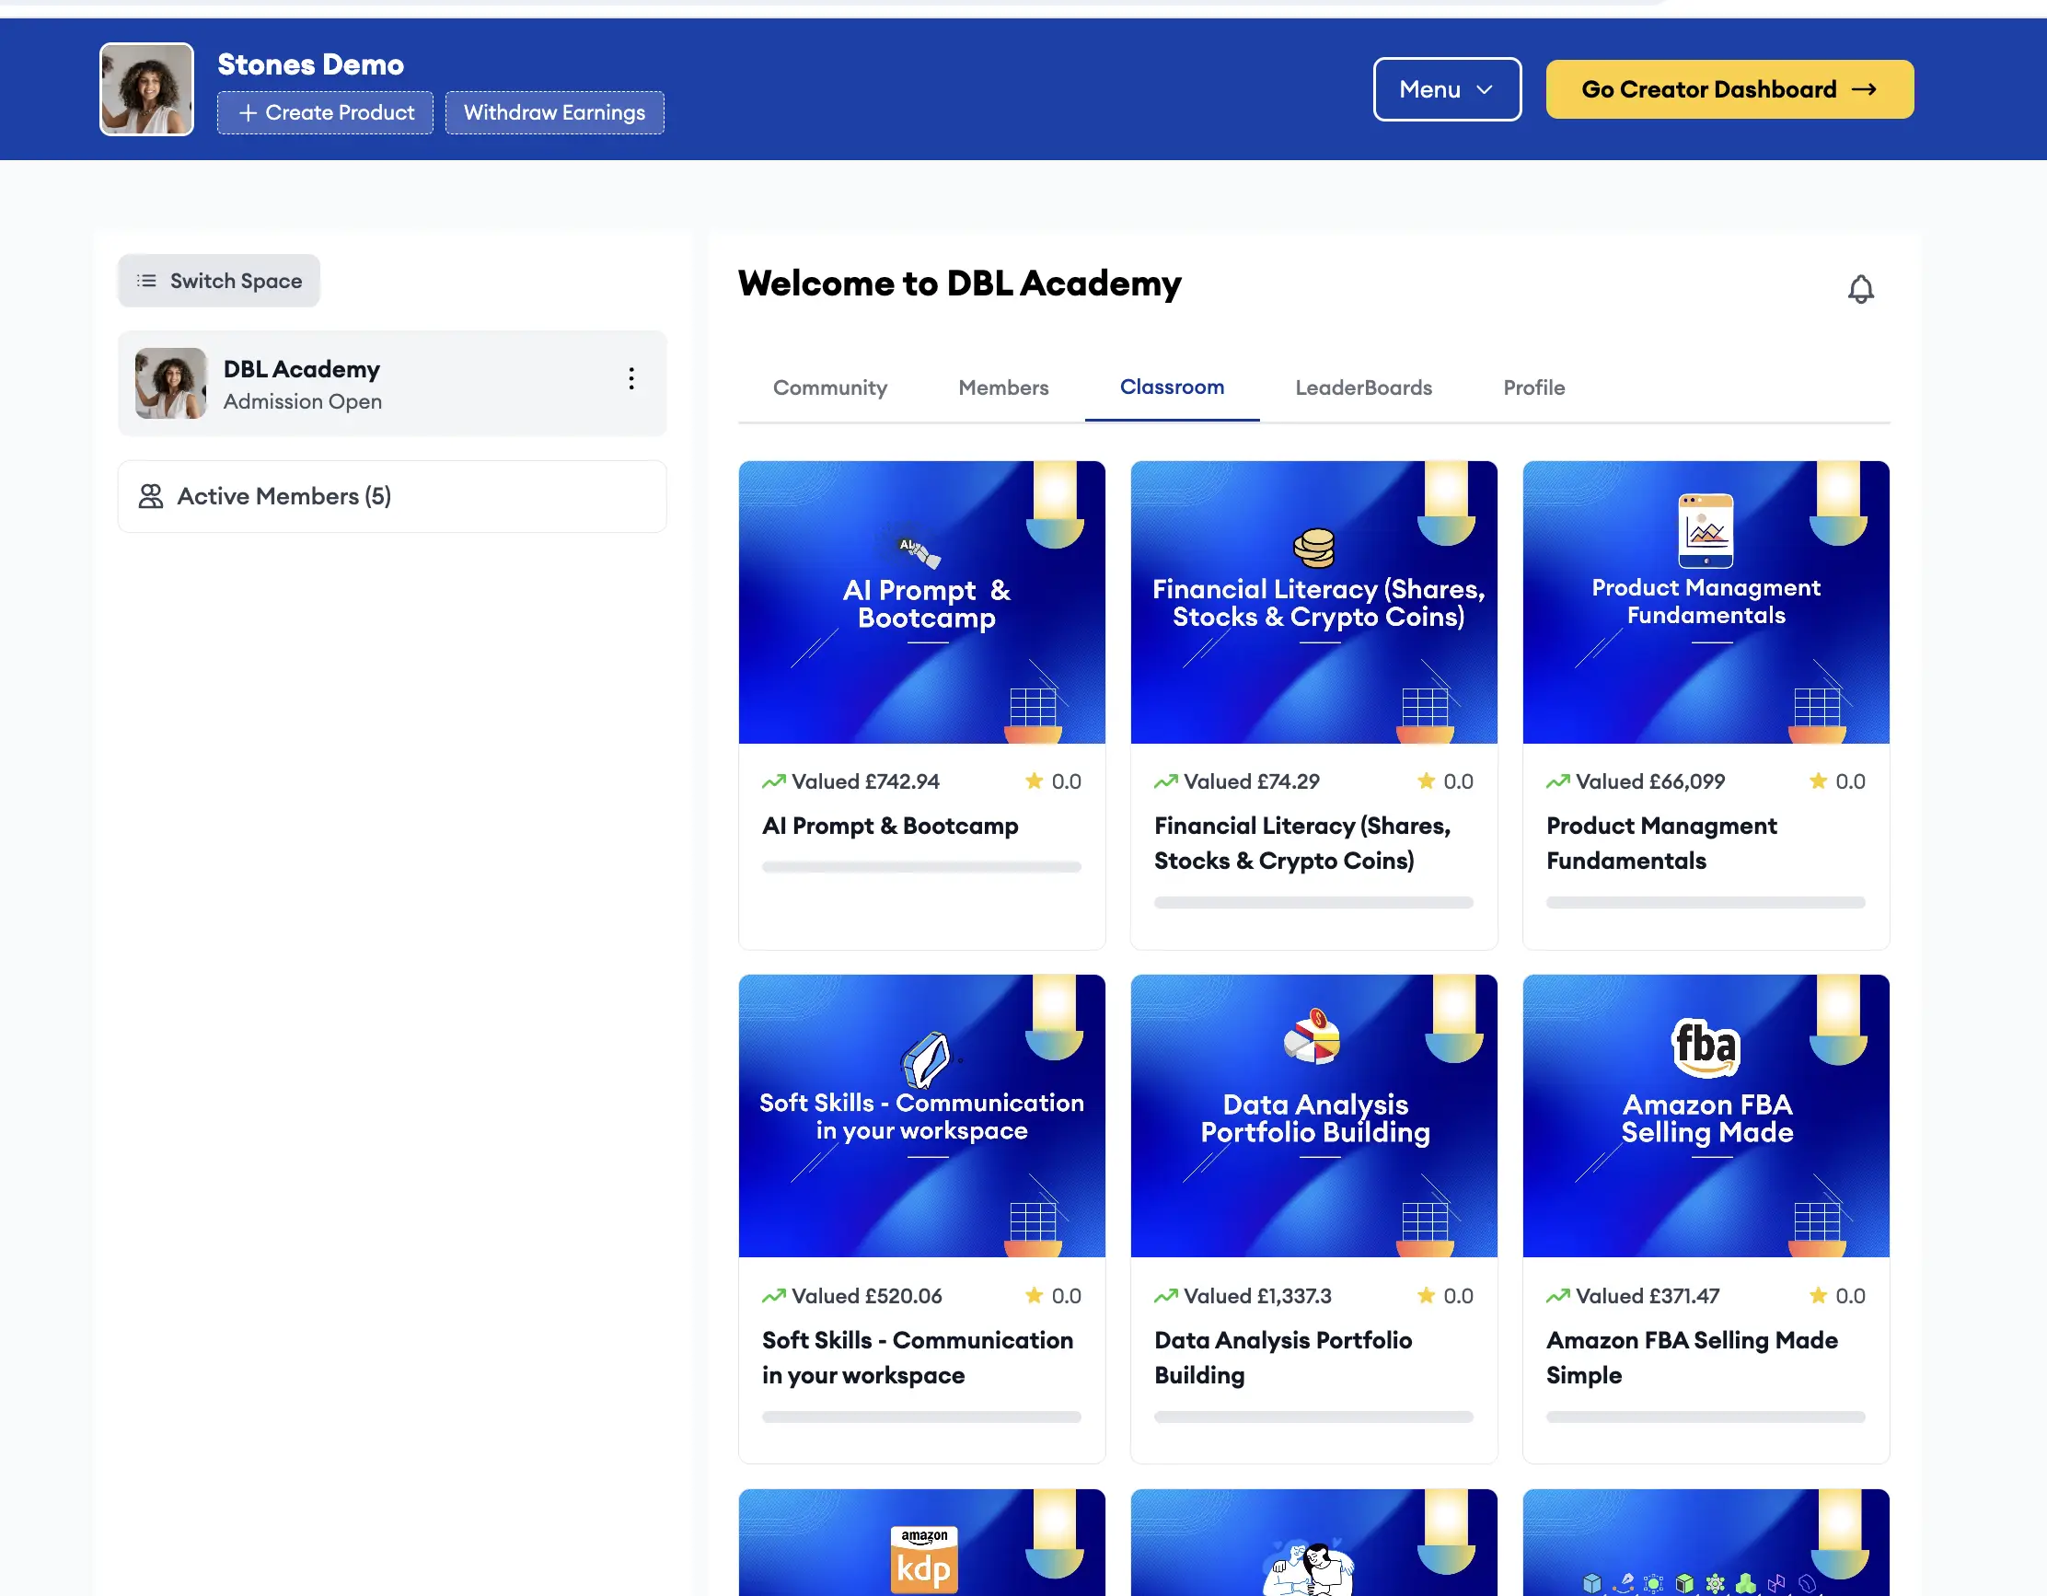This screenshot has height=1596, width=2047.
Task: Click star rating on AI Prompt course
Action: click(1034, 781)
